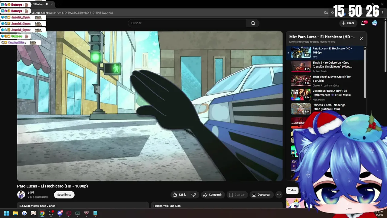Open the blue G circle taskbar icon
This screenshot has height=218, width=387.
pos(24,213)
